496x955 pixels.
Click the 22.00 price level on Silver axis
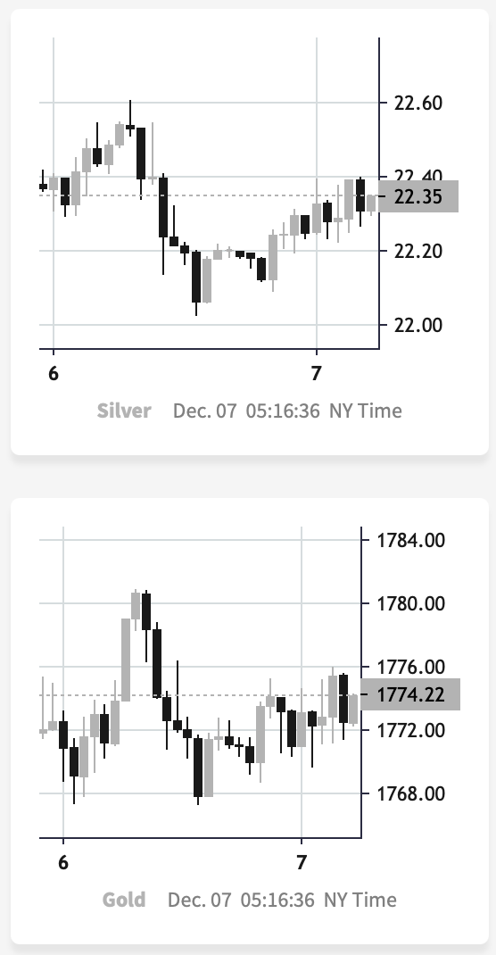[418, 325]
